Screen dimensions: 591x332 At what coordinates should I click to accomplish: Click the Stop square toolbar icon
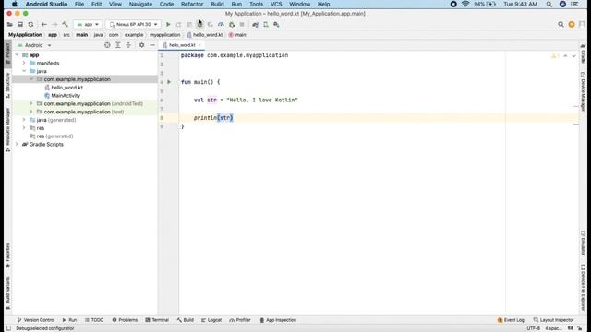[242, 25]
